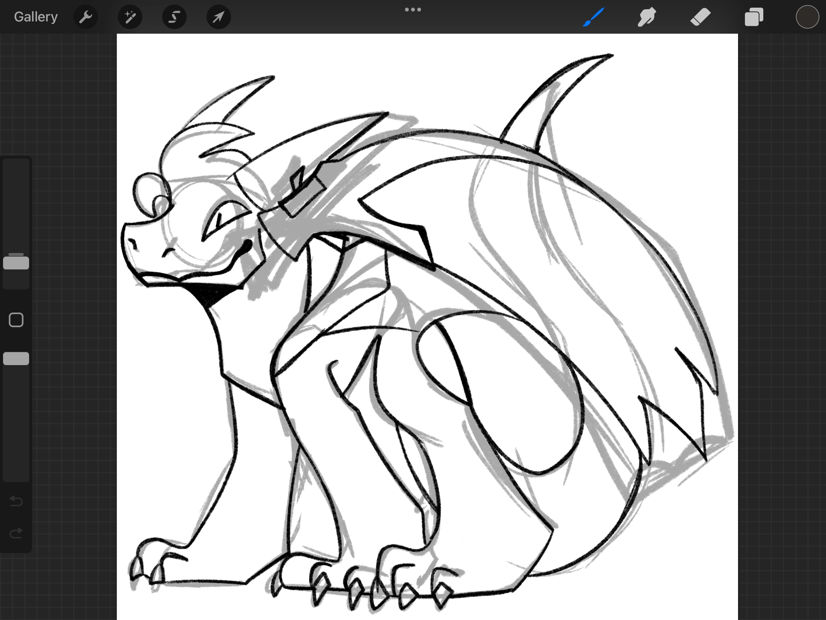Click the brush size slider handle
Screen dimensions: 826x620
click(16, 263)
